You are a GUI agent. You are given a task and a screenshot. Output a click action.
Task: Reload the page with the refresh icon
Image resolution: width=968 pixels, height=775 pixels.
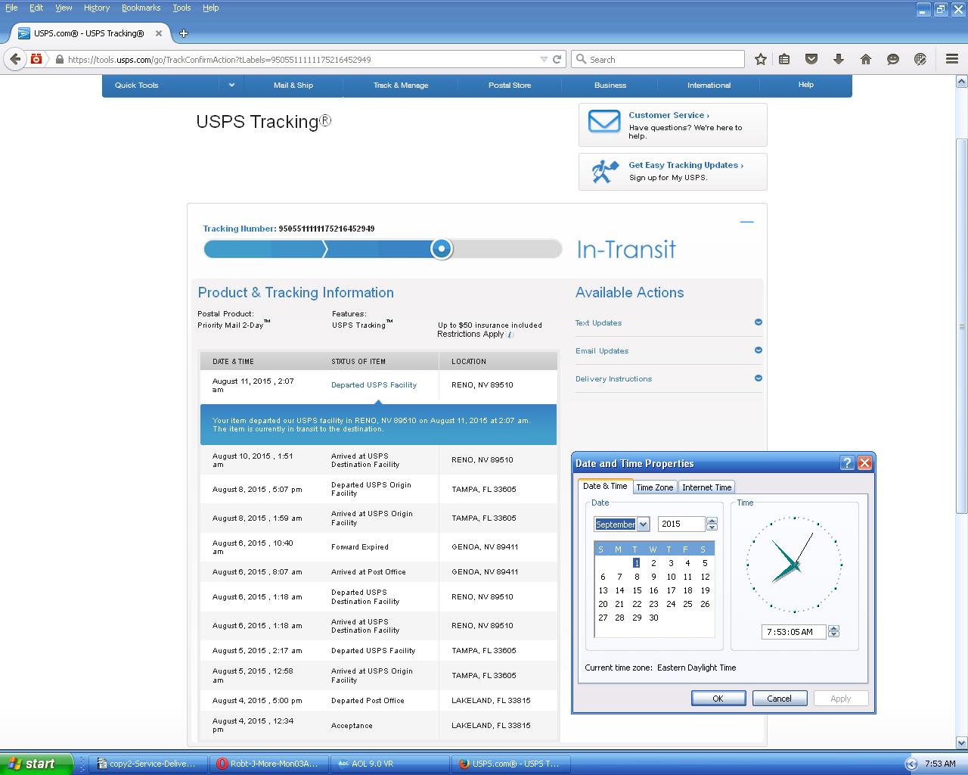click(557, 59)
